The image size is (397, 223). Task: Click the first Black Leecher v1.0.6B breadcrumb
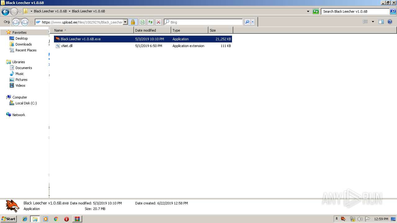[50, 11]
